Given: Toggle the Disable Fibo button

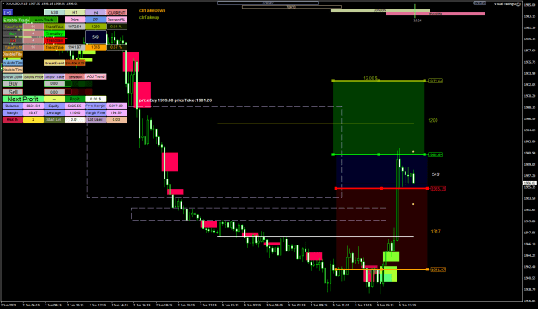Looking at the screenshot, I should pyautogui.click(x=13, y=54).
